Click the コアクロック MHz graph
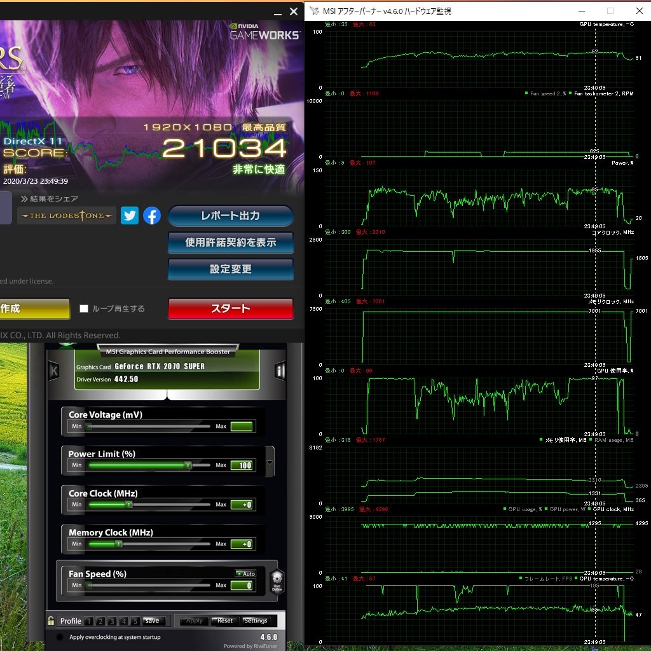 479,268
